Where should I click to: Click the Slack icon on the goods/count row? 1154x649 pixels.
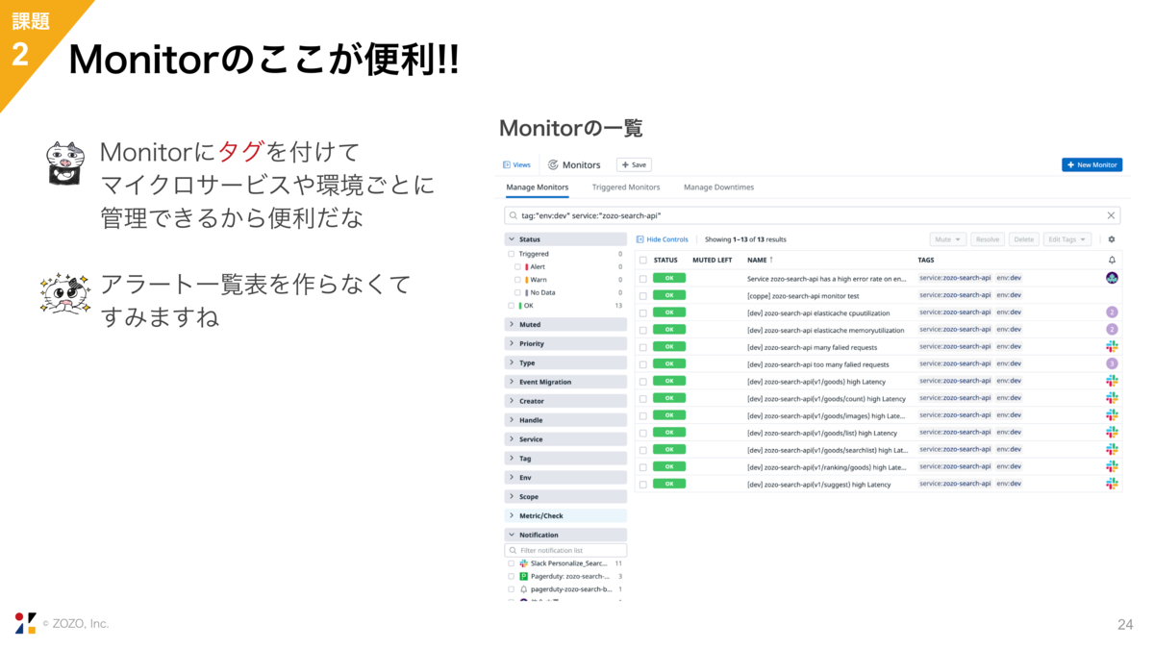click(1112, 398)
